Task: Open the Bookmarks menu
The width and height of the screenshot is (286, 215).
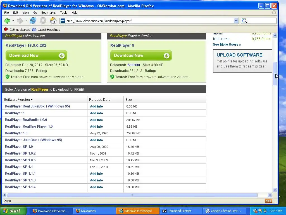Action: [48, 13]
